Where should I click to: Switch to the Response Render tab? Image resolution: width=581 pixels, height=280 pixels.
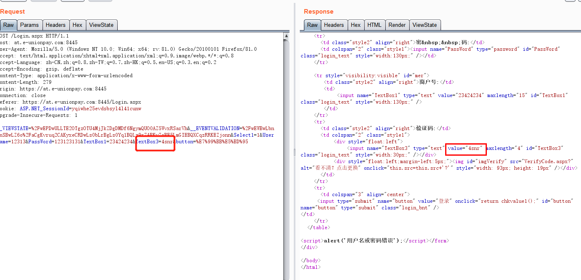(x=397, y=25)
